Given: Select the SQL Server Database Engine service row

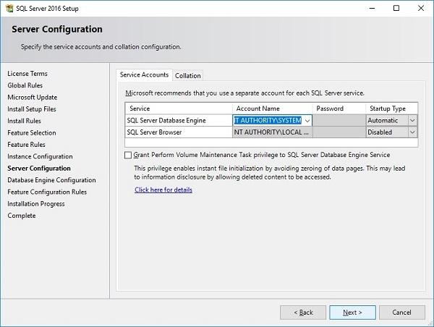Looking at the screenshot, I should tap(177, 121).
